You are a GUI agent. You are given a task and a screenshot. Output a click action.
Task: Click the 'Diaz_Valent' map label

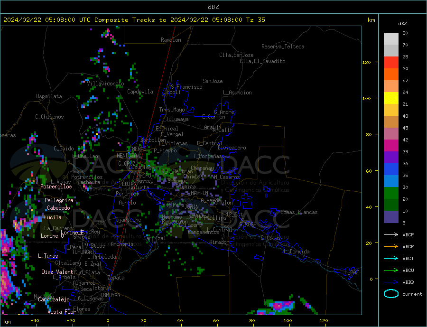click(57, 272)
